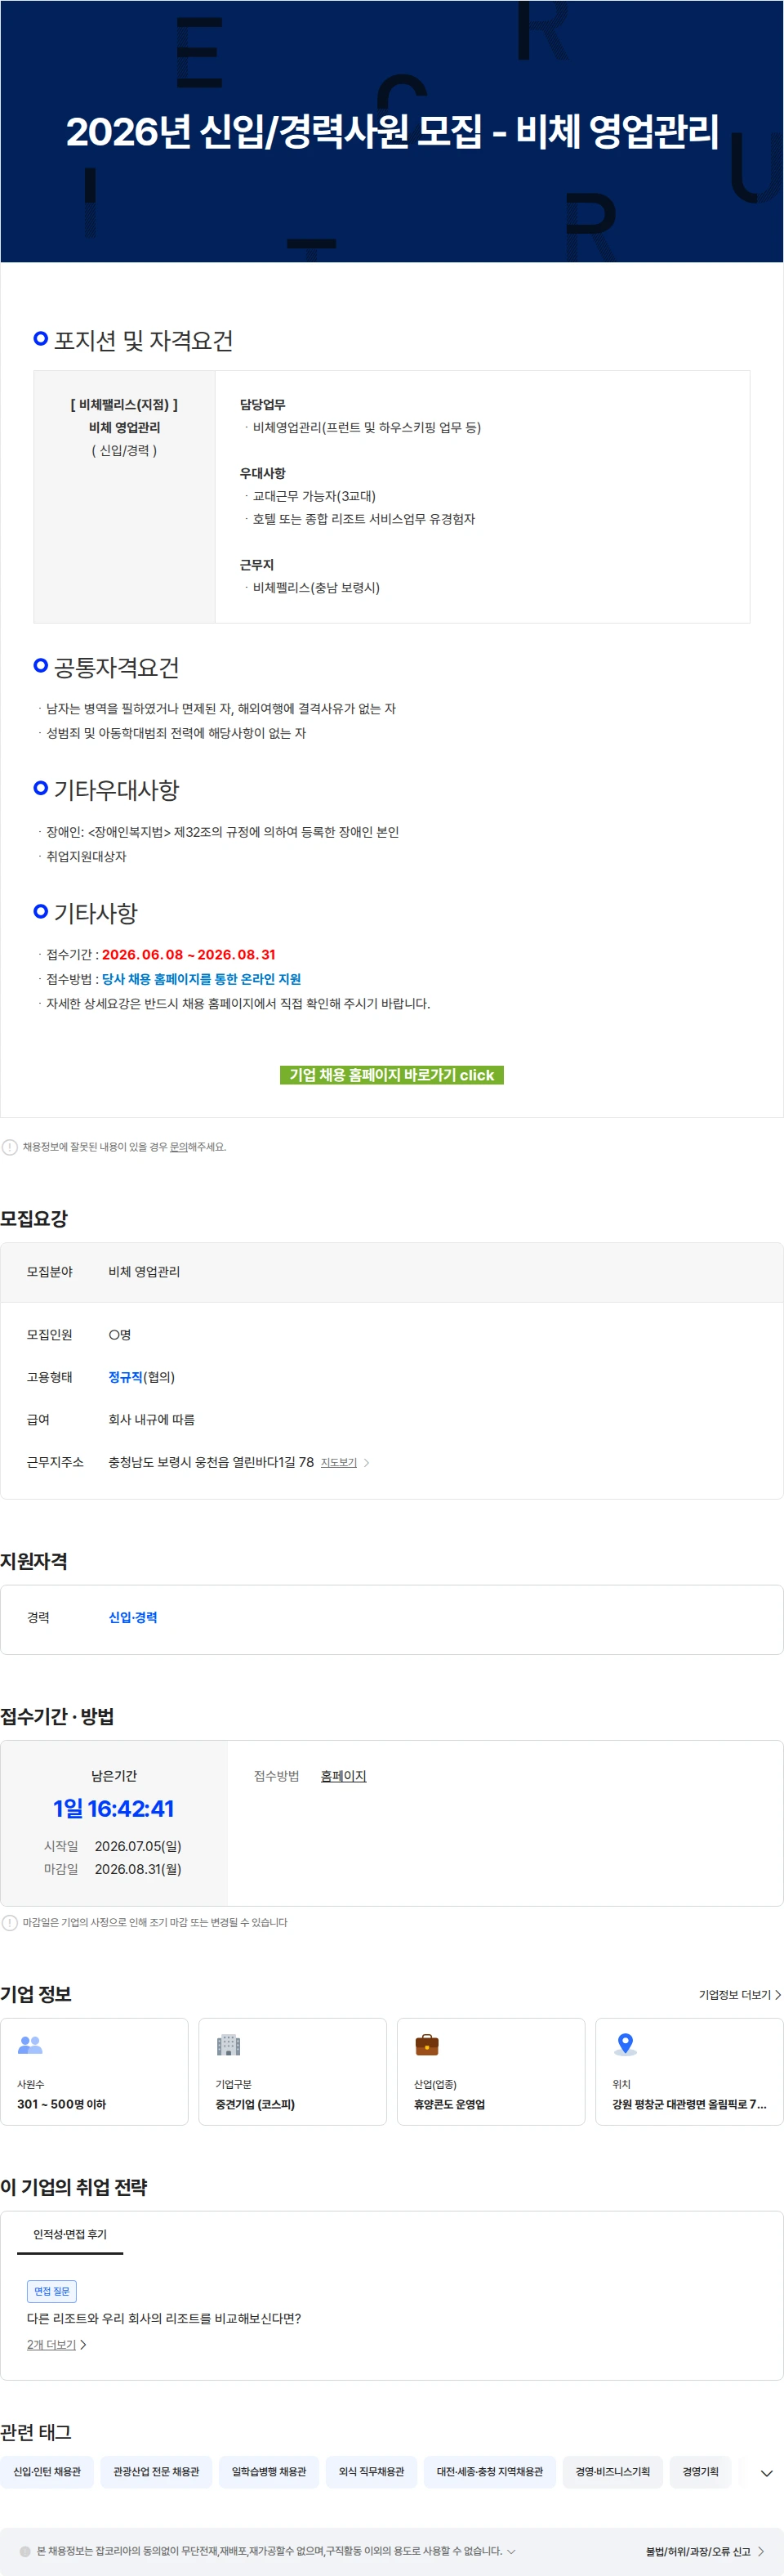Click the address 충청남도 보령시 웅천읍 열린바다1길 78

point(211,1462)
